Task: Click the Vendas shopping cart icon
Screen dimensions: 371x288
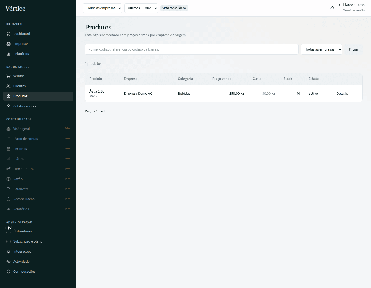Action: pyautogui.click(x=8, y=76)
